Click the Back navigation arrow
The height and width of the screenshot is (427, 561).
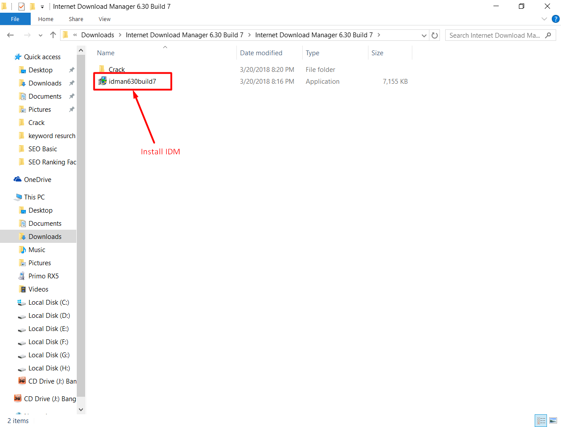11,35
